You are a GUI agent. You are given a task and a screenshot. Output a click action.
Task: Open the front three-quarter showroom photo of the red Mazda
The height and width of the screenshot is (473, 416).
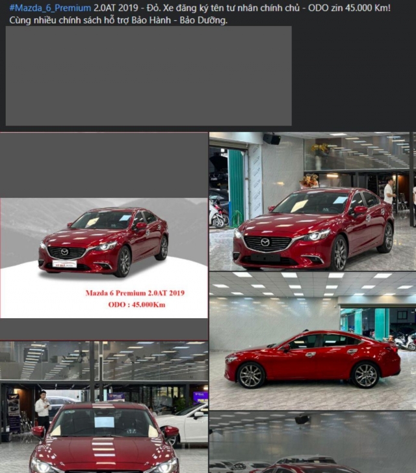click(313, 202)
